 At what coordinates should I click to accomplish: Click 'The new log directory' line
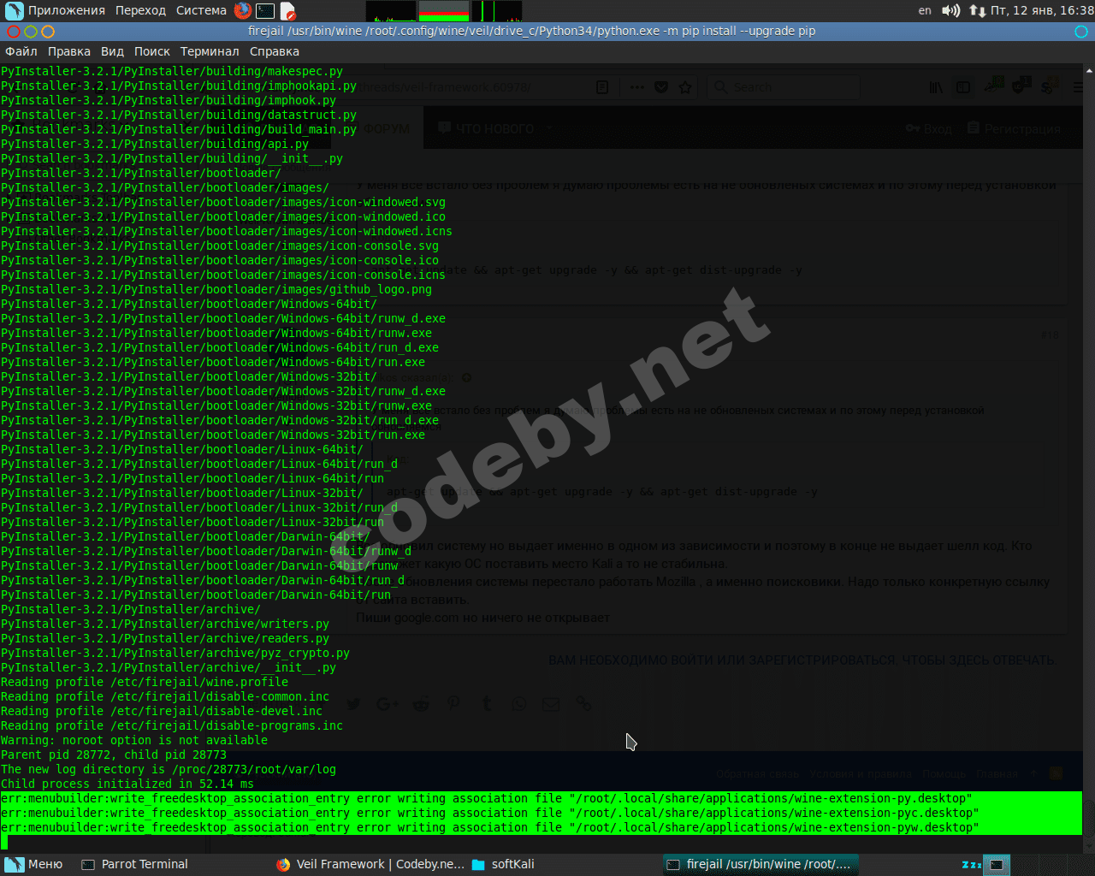coord(169,770)
